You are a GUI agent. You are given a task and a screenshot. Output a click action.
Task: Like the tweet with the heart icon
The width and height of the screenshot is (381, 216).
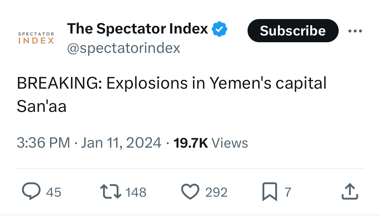click(190, 192)
